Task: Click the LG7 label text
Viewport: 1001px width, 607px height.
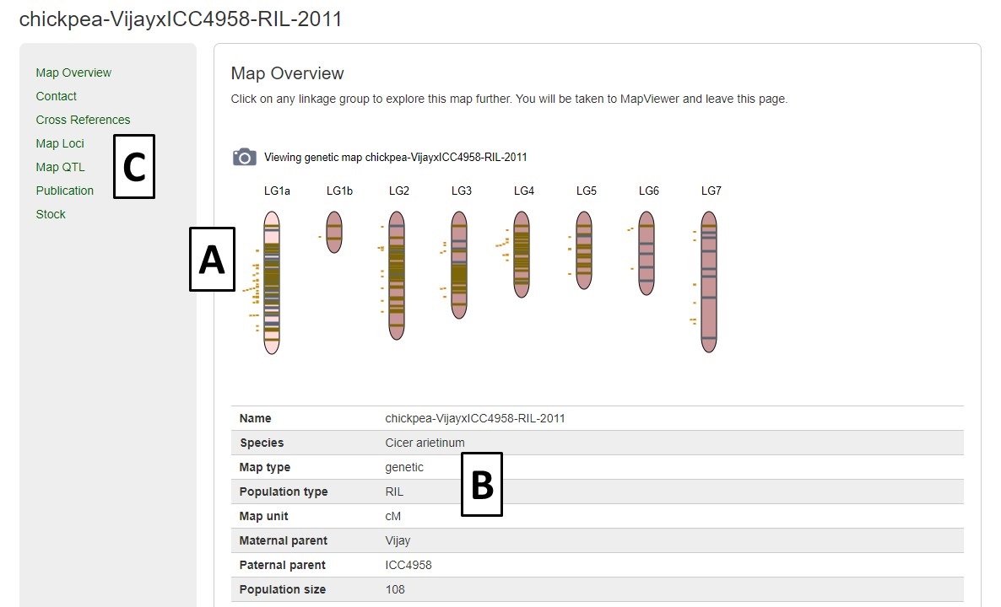Action: point(712,191)
